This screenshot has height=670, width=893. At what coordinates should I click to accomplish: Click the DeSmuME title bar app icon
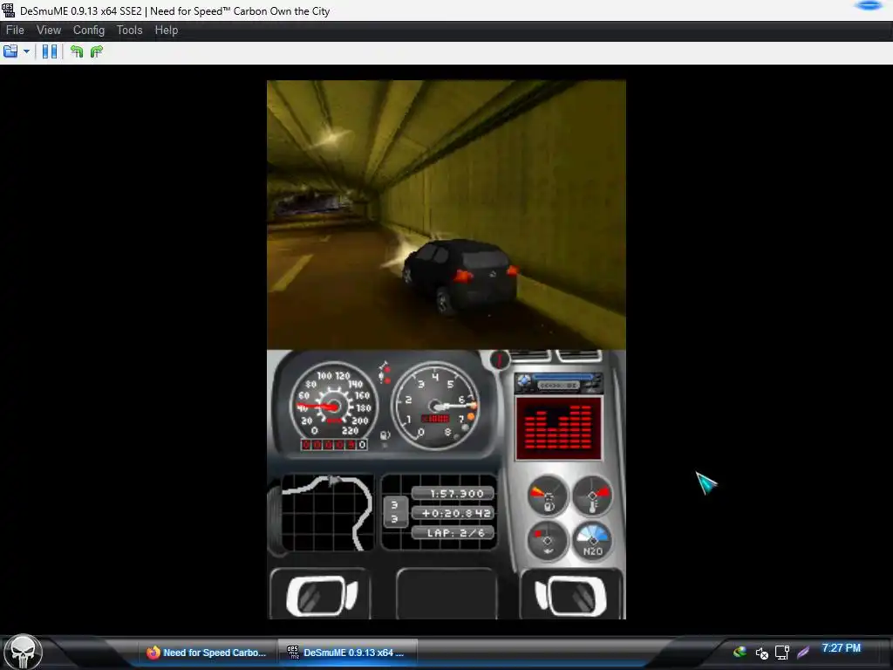click(8, 10)
